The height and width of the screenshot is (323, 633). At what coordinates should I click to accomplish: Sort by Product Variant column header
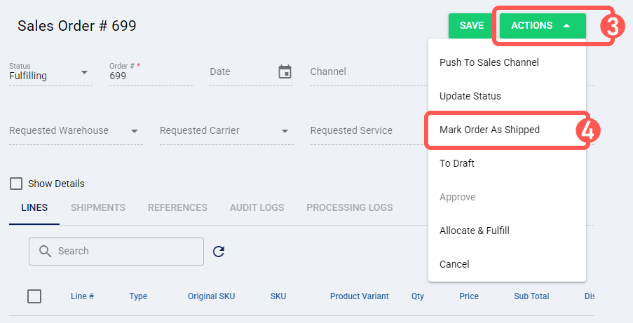tap(360, 296)
